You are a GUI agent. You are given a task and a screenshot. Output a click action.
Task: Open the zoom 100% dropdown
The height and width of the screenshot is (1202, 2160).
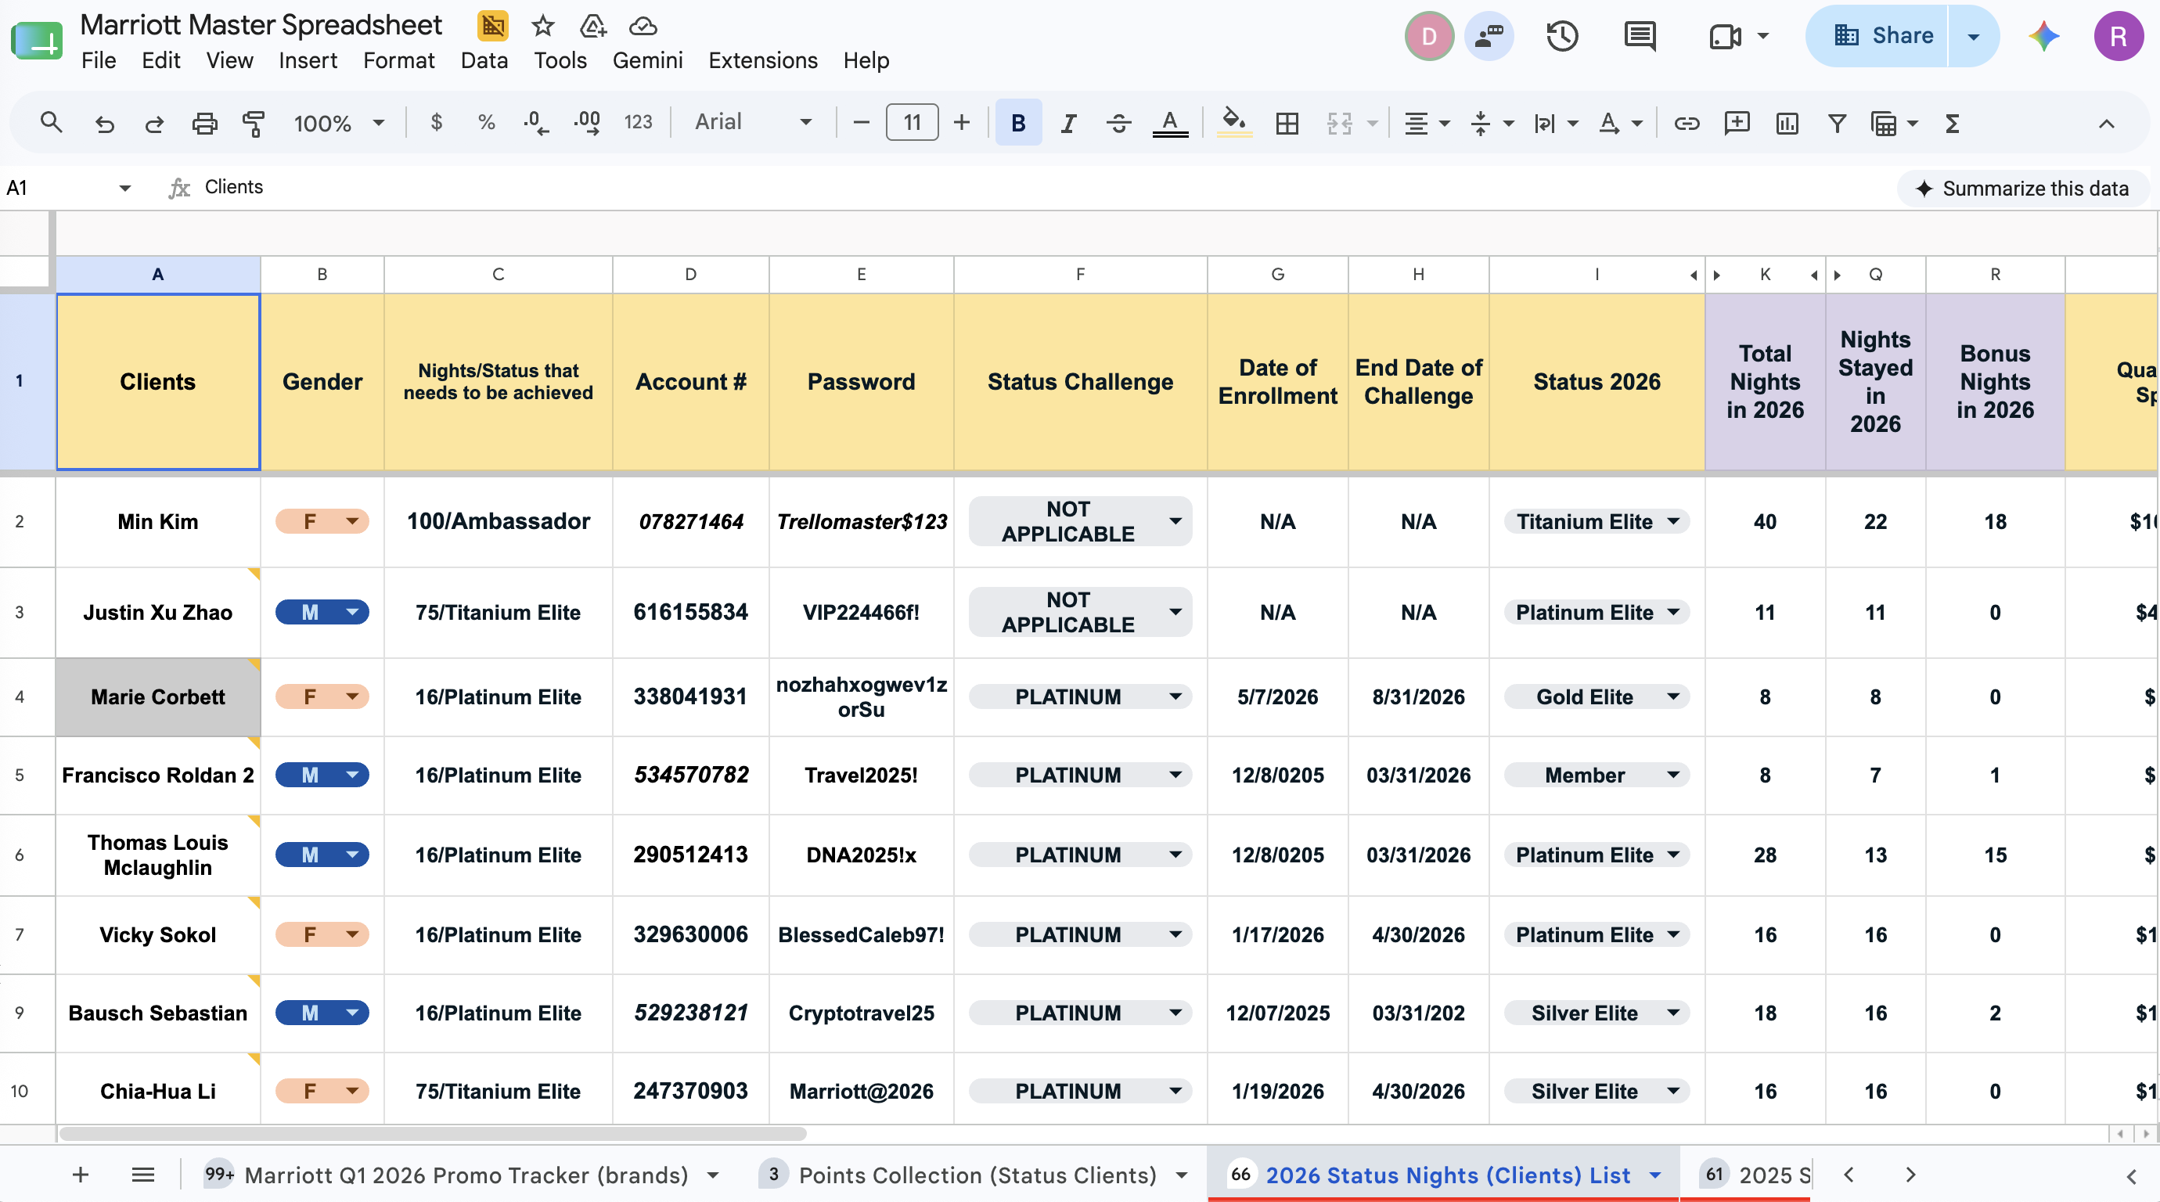click(339, 123)
